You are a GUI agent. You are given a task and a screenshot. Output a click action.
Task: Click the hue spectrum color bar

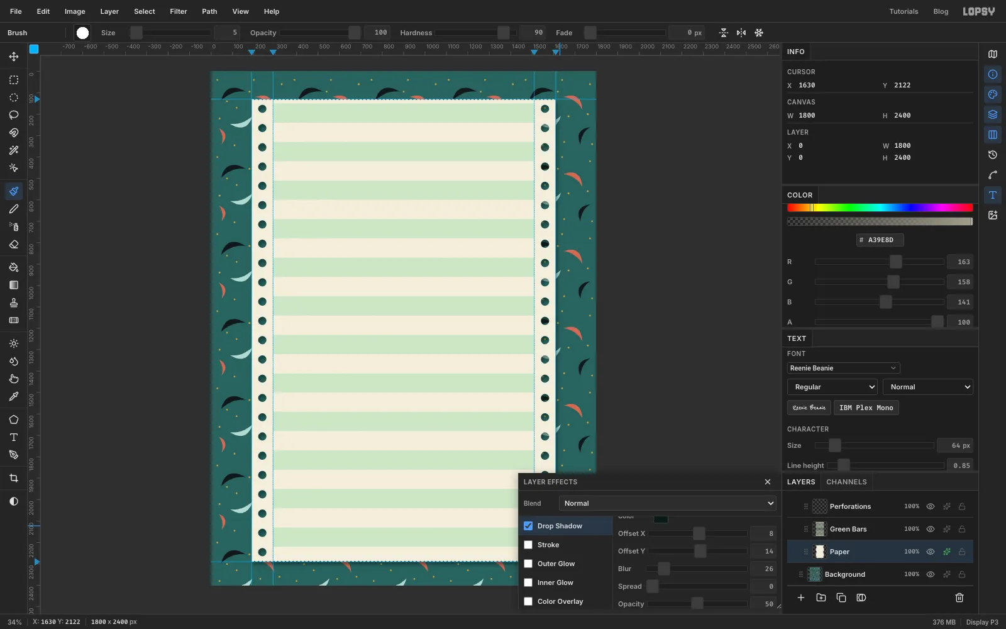[880, 208]
